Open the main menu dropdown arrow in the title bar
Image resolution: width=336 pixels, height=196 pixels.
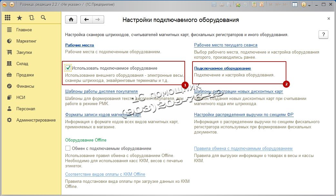pyautogui.click(x=12, y=5)
